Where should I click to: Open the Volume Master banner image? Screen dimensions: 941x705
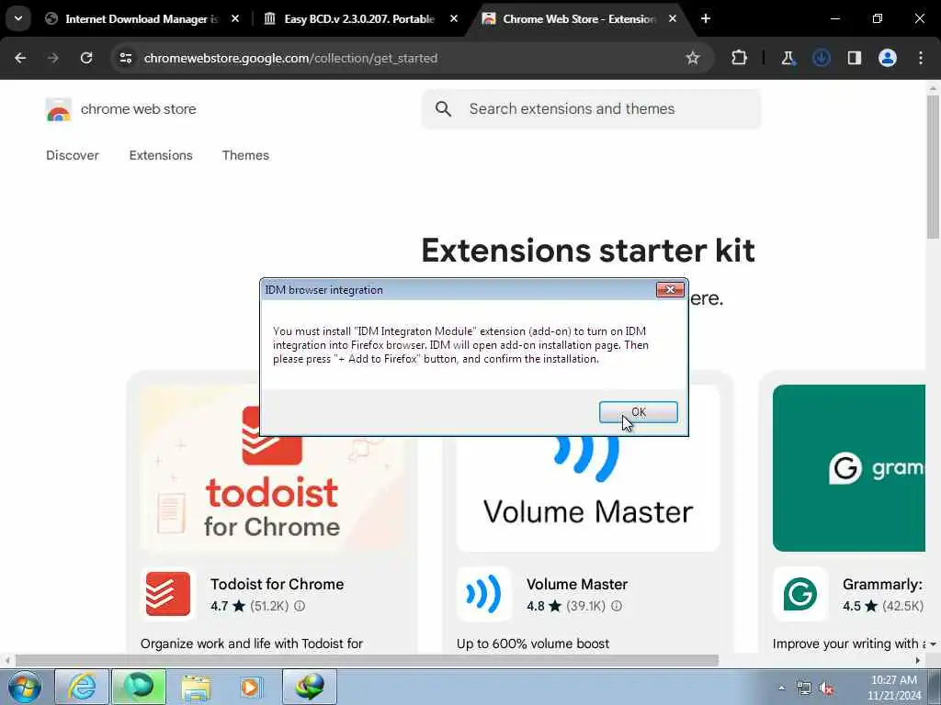pos(588,493)
